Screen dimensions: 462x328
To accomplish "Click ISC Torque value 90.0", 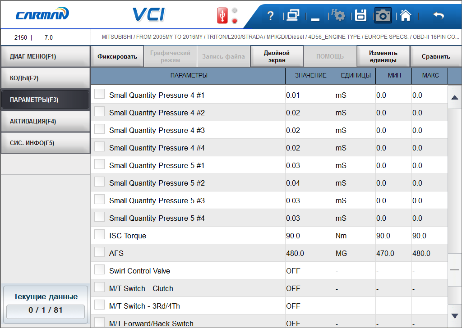I will pyautogui.click(x=293, y=236).
